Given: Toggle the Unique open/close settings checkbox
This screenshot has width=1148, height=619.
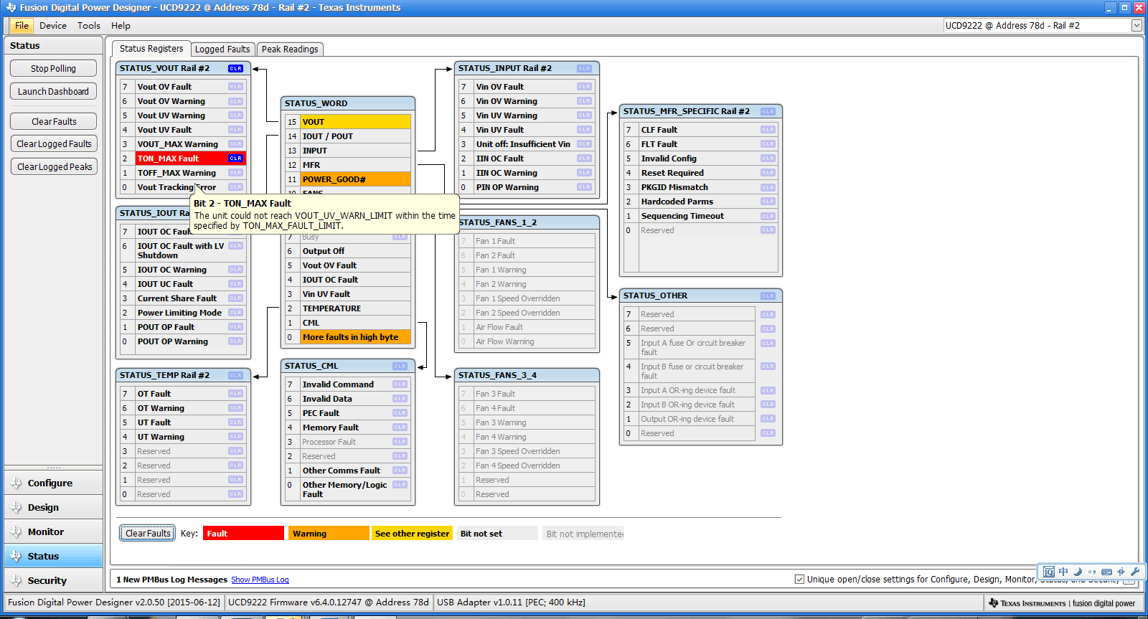Looking at the screenshot, I should click(799, 580).
